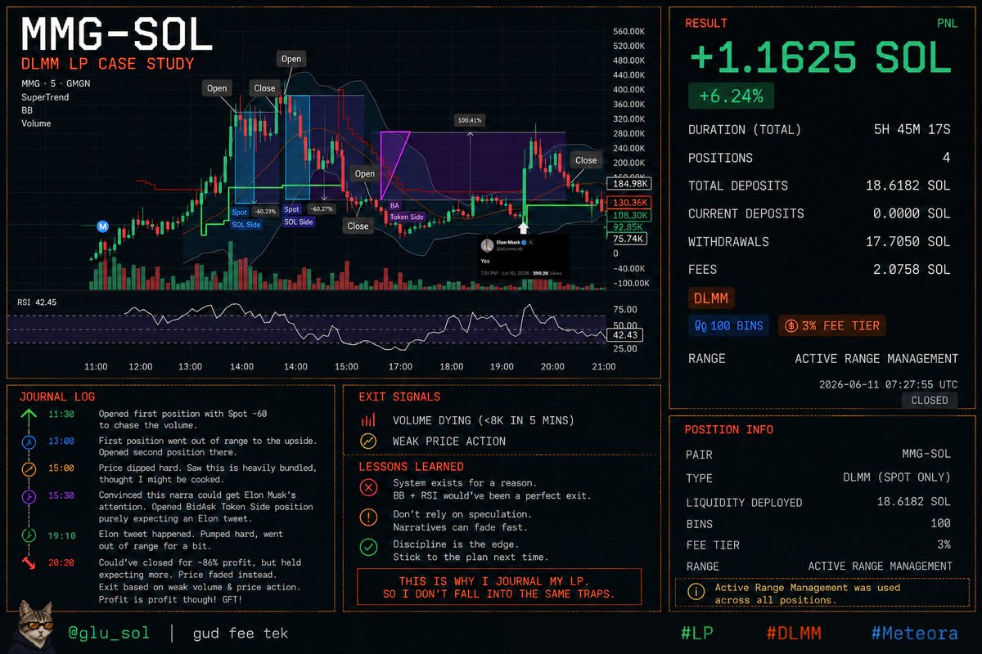Select the BB indicator label
This screenshot has height=654, width=982.
pyautogui.click(x=27, y=110)
